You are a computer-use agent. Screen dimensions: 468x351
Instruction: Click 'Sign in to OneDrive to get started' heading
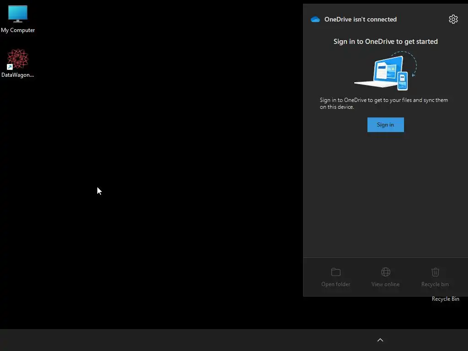385,42
